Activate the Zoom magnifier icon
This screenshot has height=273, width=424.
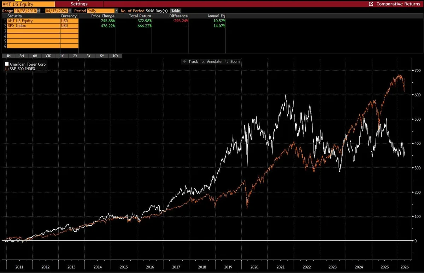[226, 61]
